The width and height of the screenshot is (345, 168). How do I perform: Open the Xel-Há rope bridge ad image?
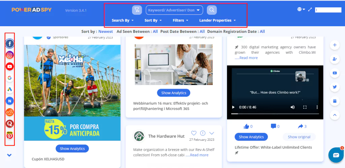[x=72, y=93]
